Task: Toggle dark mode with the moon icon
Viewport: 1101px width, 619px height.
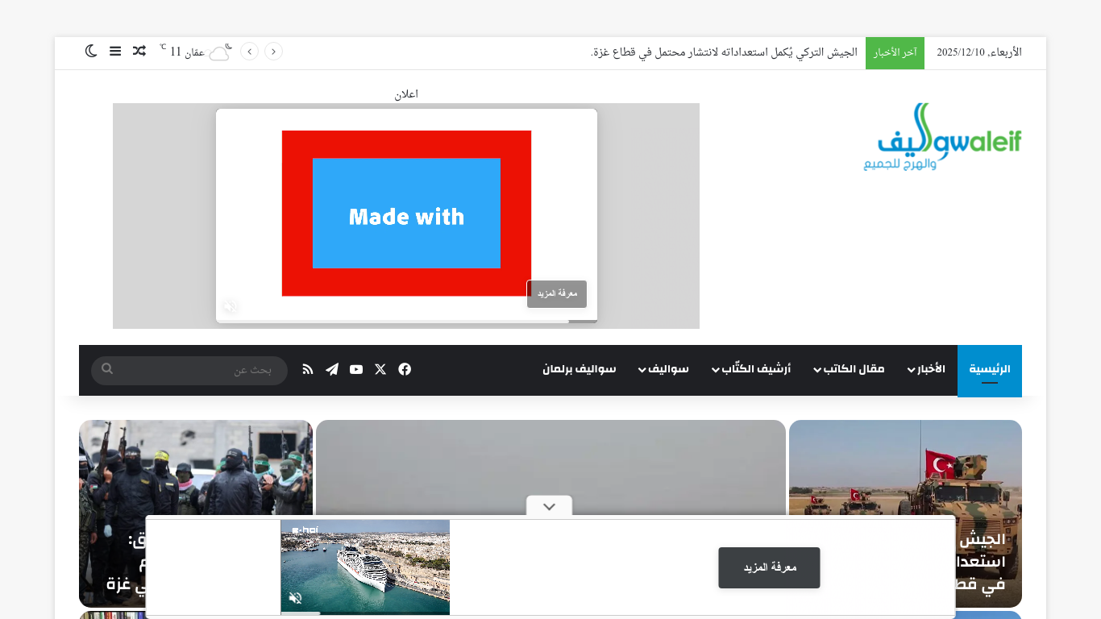Action: click(89, 51)
